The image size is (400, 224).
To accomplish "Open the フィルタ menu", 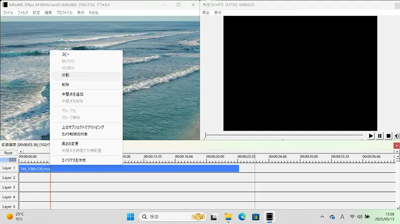I will click(23, 12).
